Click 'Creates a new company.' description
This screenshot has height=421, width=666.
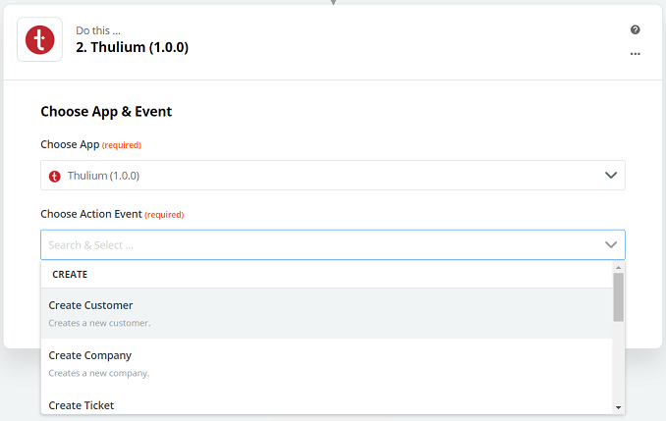99,373
